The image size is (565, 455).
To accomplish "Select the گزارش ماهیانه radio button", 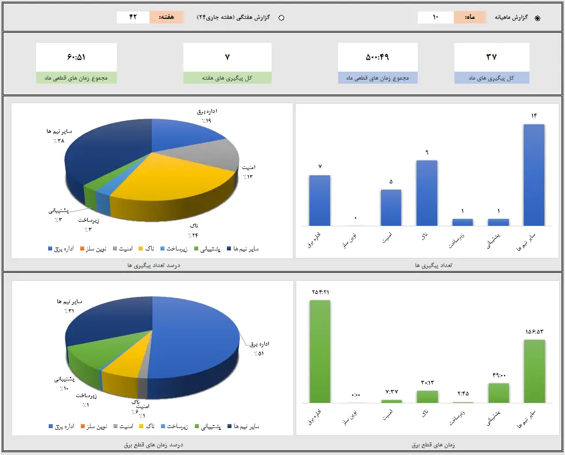I will 537,18.
